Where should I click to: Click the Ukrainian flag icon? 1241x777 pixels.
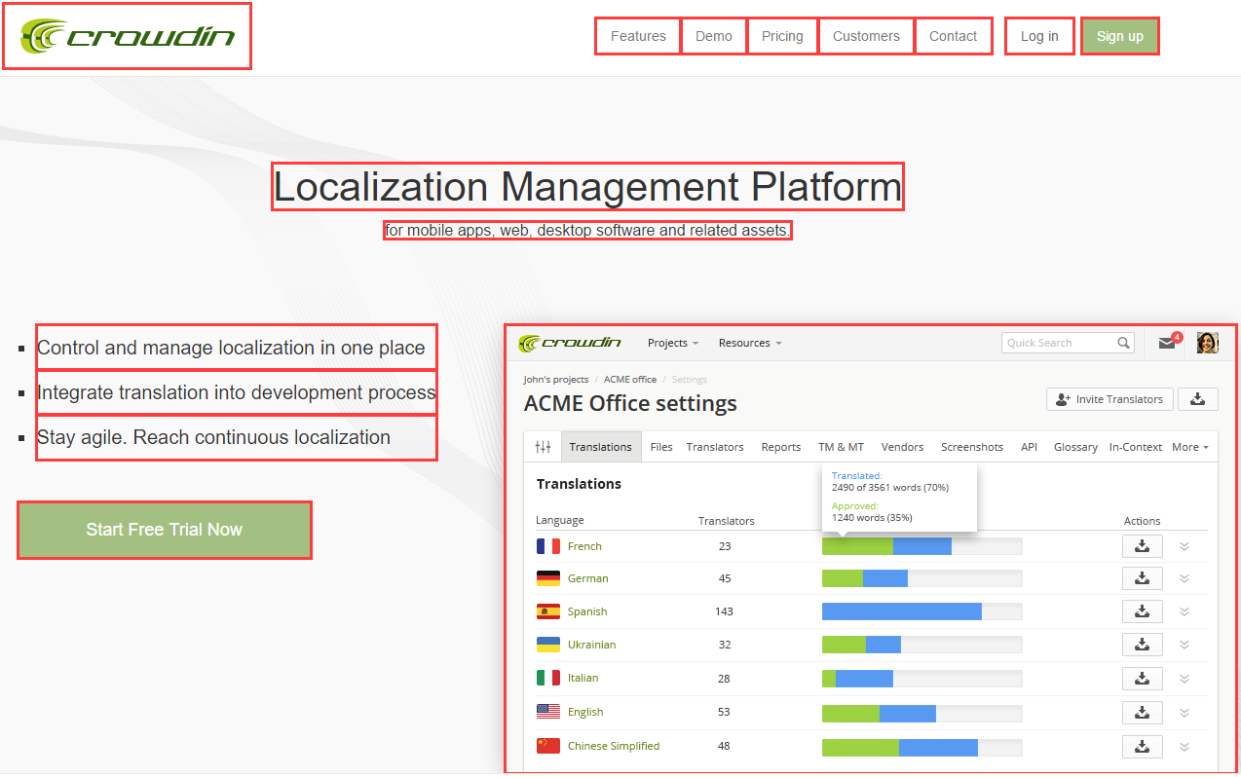548,645
